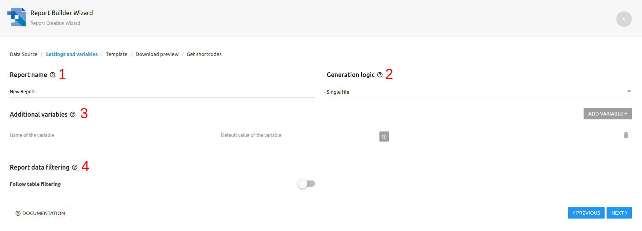The width and height of the screenshot is (642, 231).
Task: Click the Follow table filtering label
Action: pos(35,184)
